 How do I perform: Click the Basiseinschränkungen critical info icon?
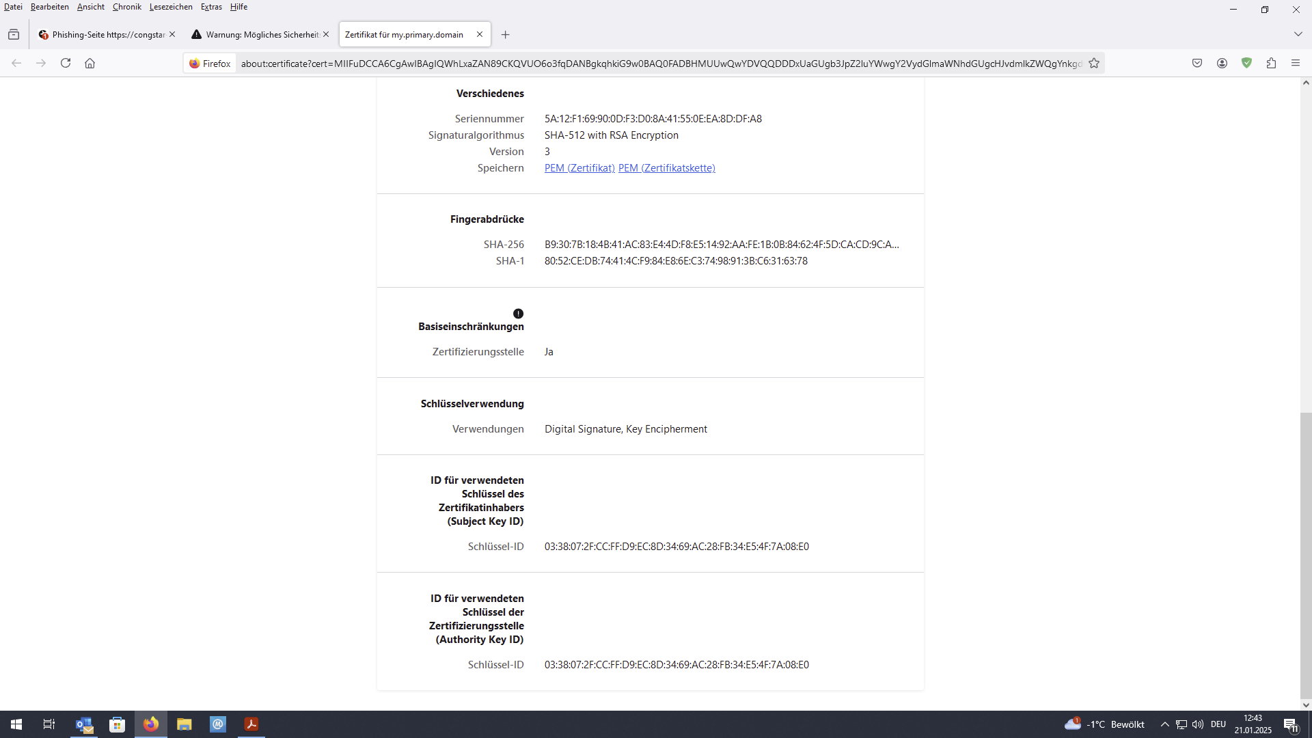(518, 314)
